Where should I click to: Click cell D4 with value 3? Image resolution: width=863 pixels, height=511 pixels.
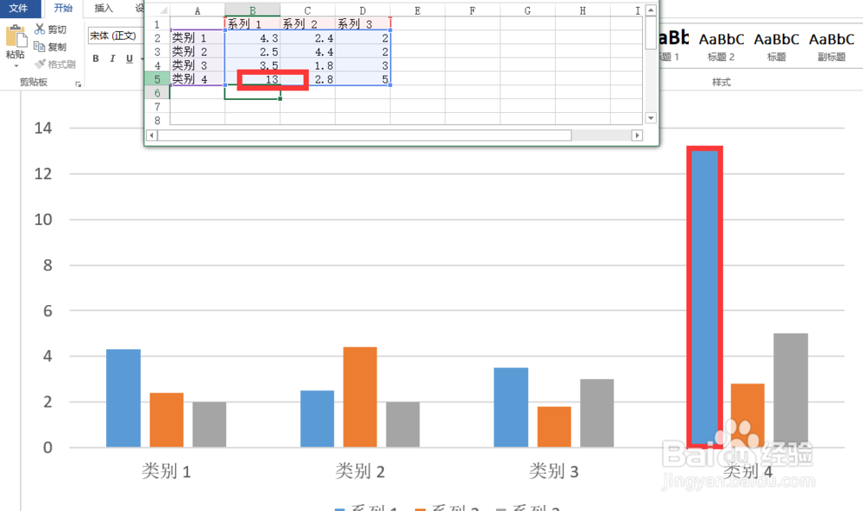362,65
